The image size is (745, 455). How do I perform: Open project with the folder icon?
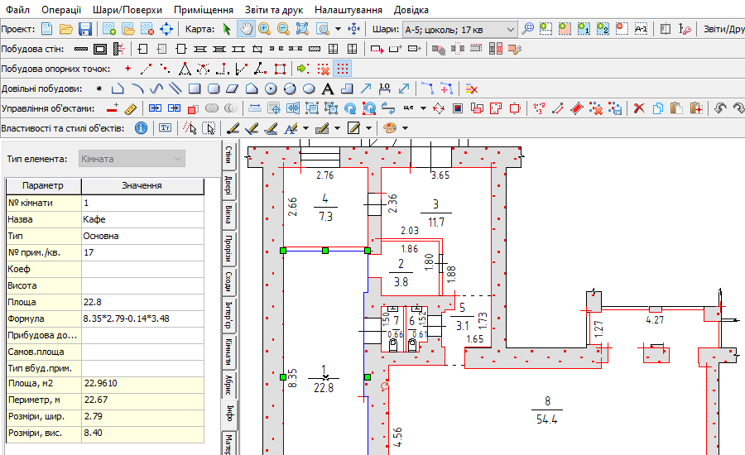click(65, 29)
